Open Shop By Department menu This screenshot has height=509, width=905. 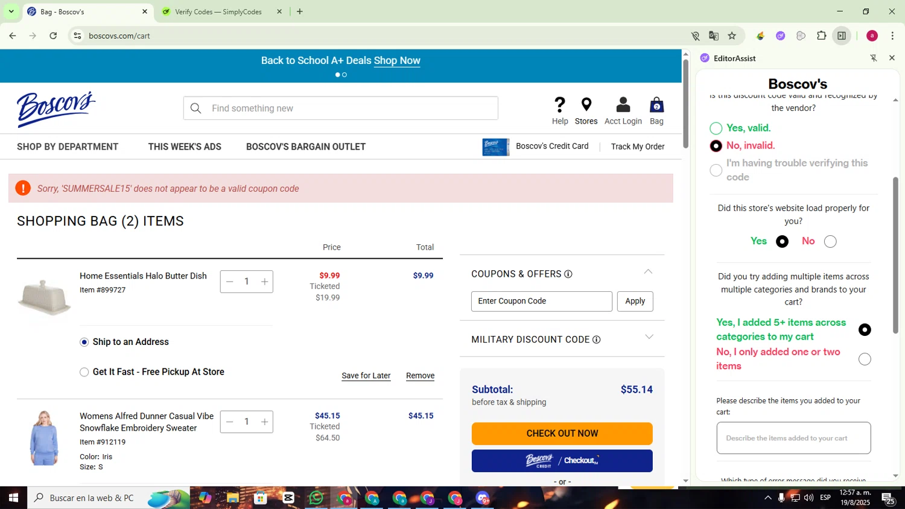68,147
